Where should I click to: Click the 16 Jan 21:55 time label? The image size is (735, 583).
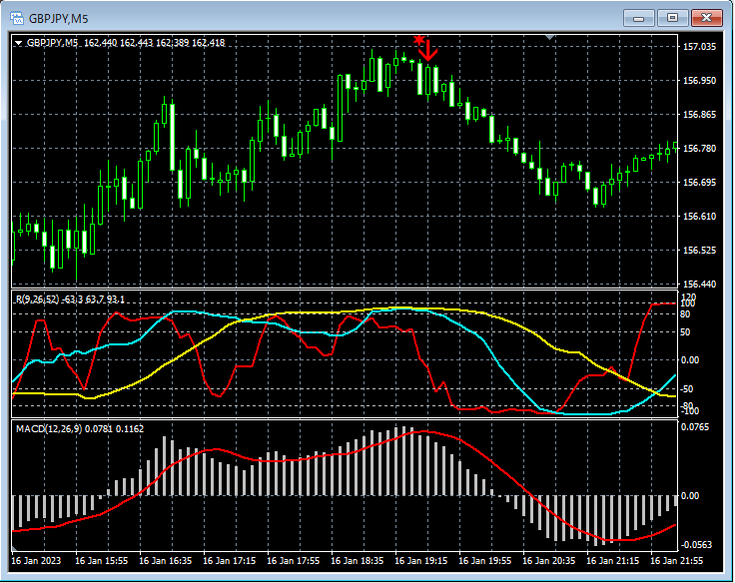pos(676,562)
